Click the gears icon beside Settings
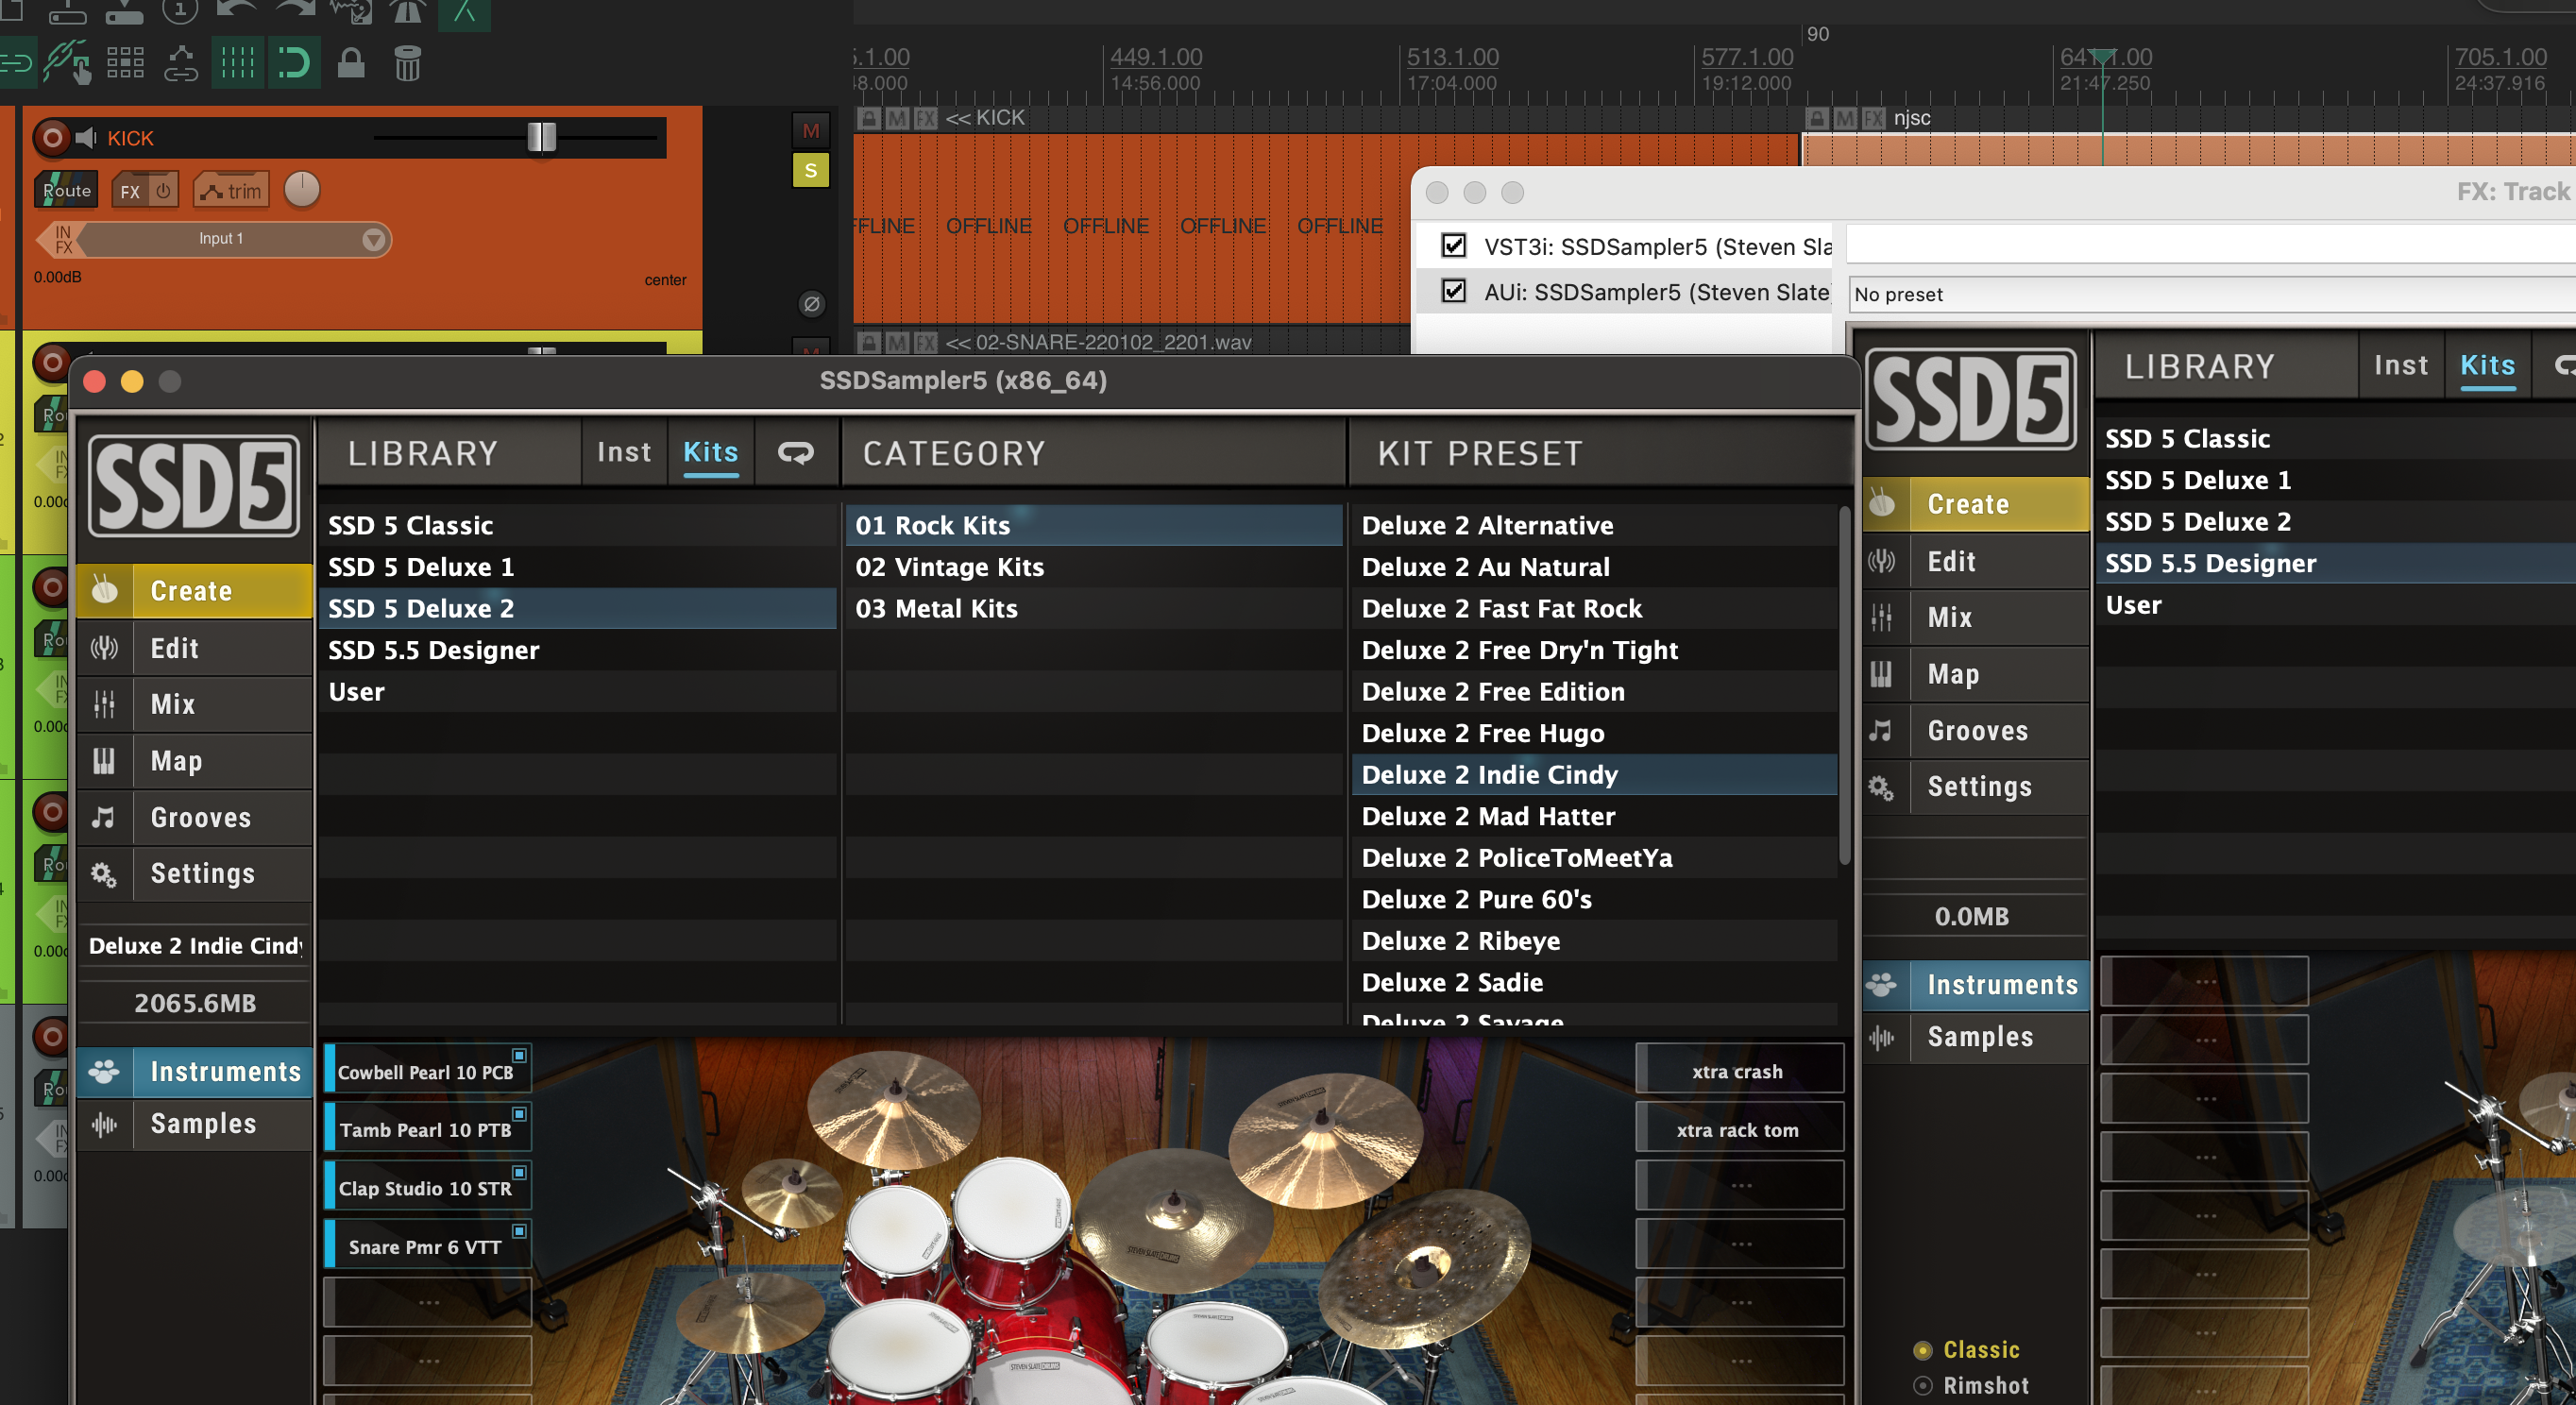 (104, 874)
